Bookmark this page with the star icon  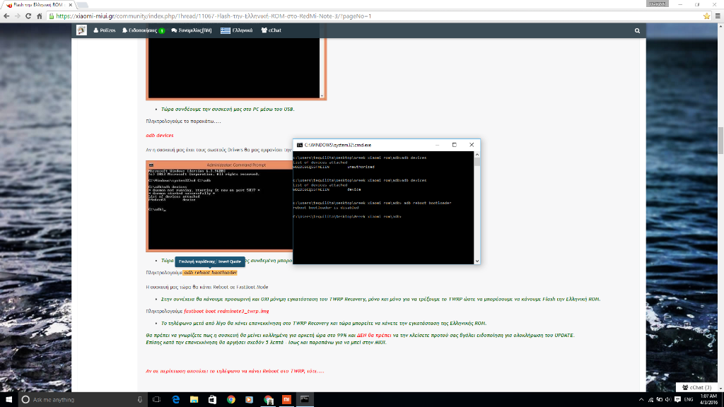(706, 16)
